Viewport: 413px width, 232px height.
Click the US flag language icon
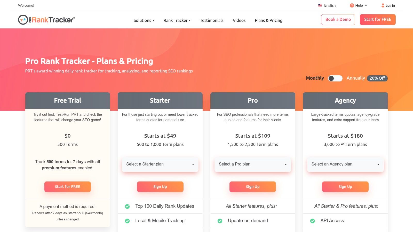[320, 5]
